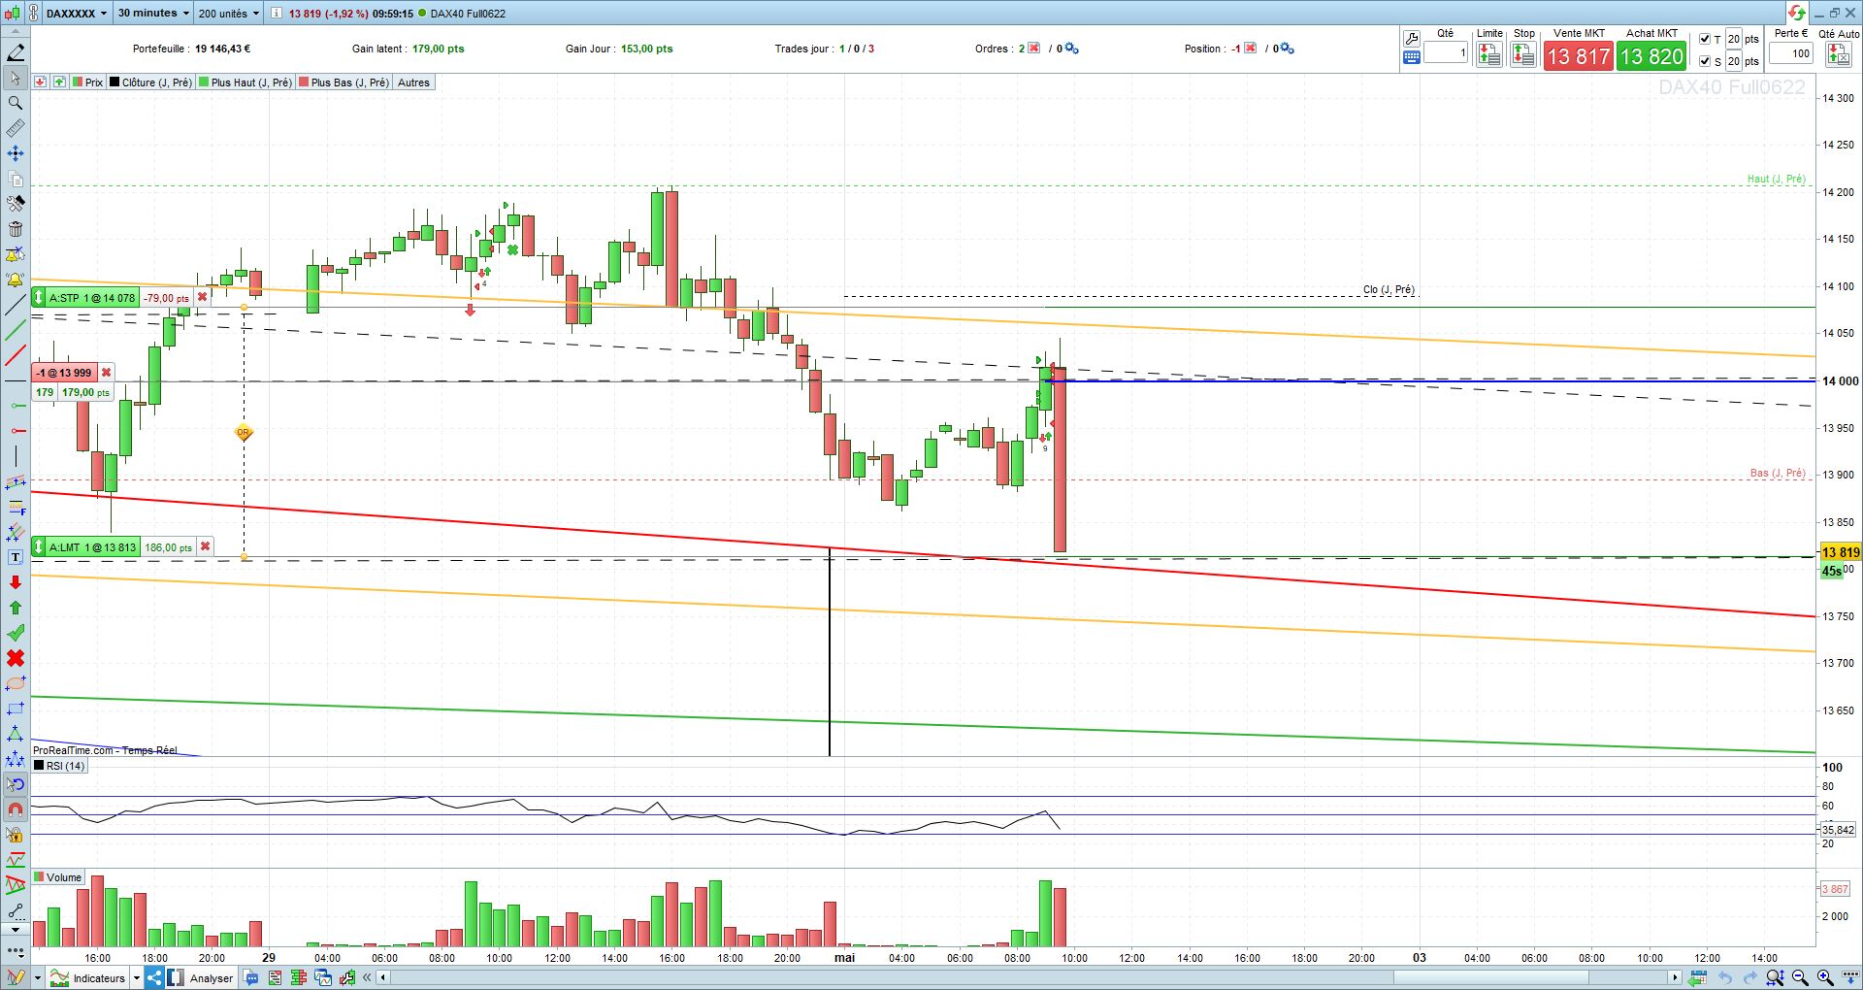Click the blue keyboard shortcuts icon
Screen dimensions: 1863x990
pos(1412,57)
